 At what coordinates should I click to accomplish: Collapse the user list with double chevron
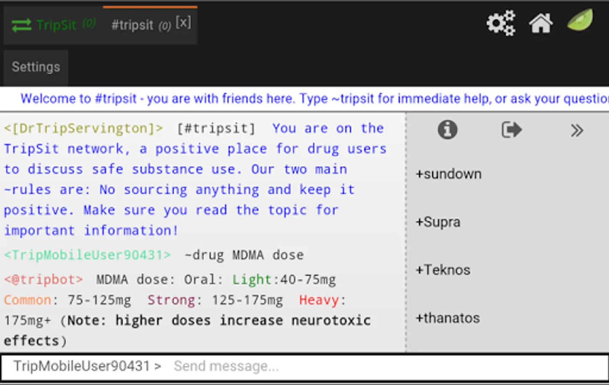pos(577,130)
